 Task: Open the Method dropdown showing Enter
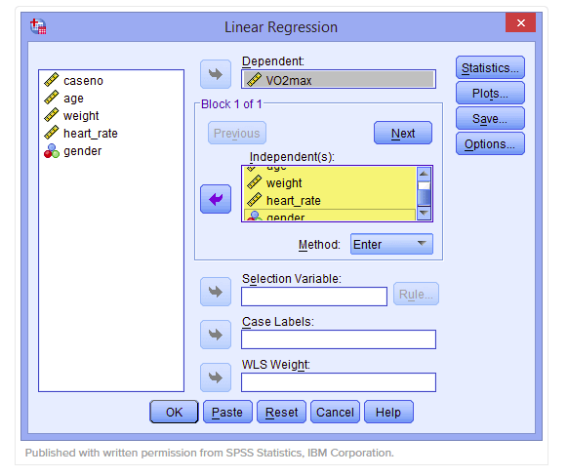coord(391,244)
